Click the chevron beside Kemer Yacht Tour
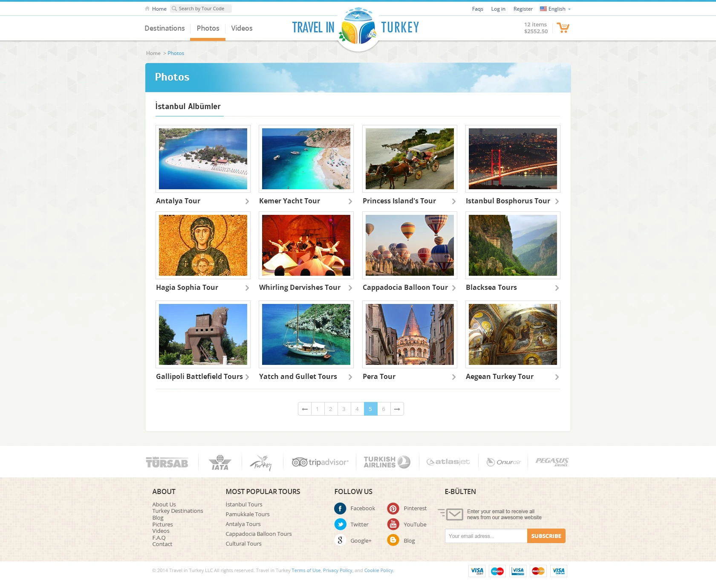This screenshot has width=716, height=581. coord(350,201)
